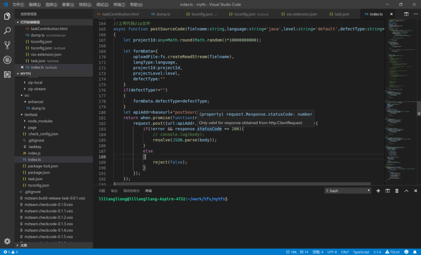This screenshot has width=421, height=255.
Task: Open notifications bell in status bar
Action: coord(415,252)
